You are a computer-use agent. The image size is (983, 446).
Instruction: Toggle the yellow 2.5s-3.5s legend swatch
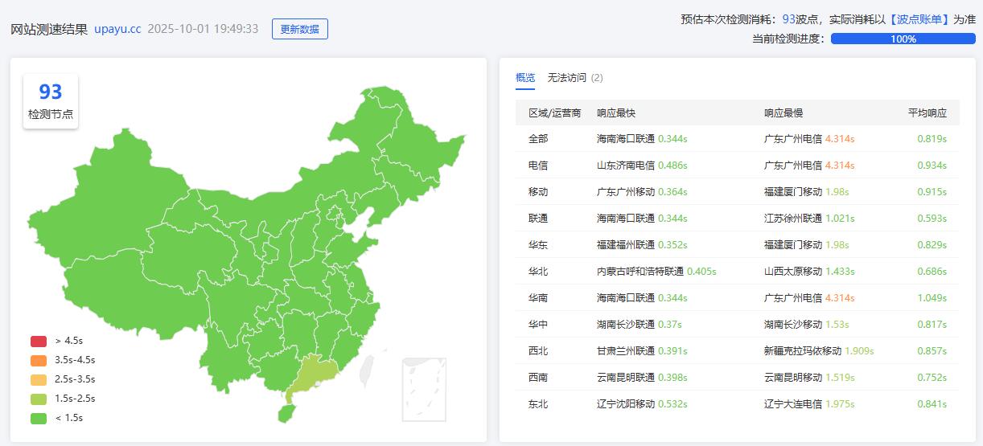[39, 379]
